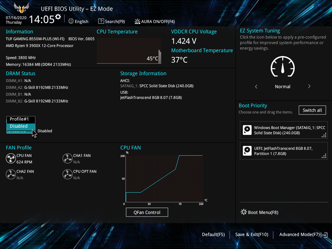Click 'DIMM_B1: N/A' row

pyautogui.click(x=18, y=94)
